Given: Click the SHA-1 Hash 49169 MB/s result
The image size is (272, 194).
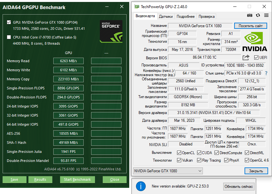Looking at the screenshot, I should pos(68,143).
